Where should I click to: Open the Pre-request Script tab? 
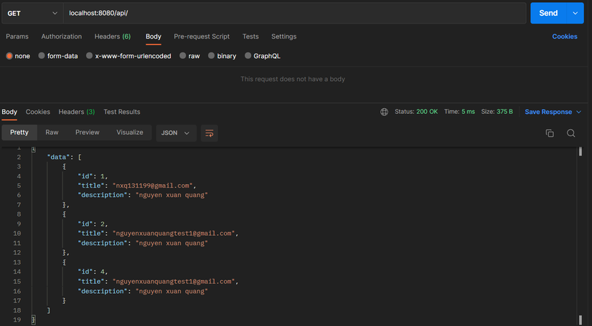[202, 37]
